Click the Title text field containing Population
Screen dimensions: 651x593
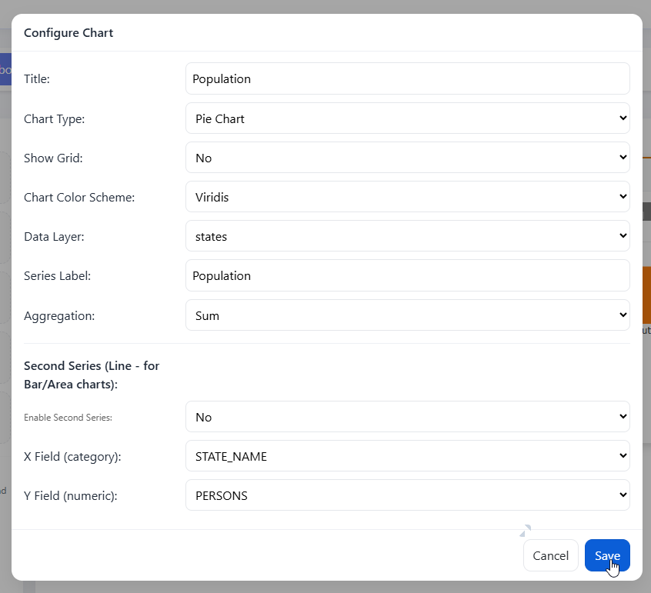(407, 79)
